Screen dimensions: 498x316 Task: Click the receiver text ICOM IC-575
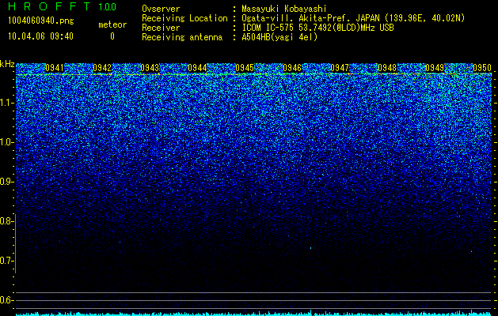tap(268, 28)
